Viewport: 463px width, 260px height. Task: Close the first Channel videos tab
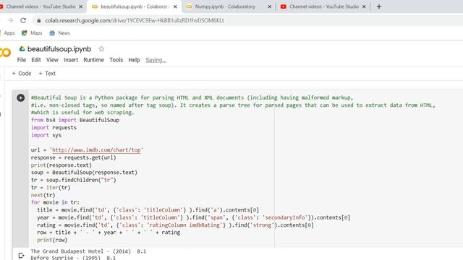[80, 6]
